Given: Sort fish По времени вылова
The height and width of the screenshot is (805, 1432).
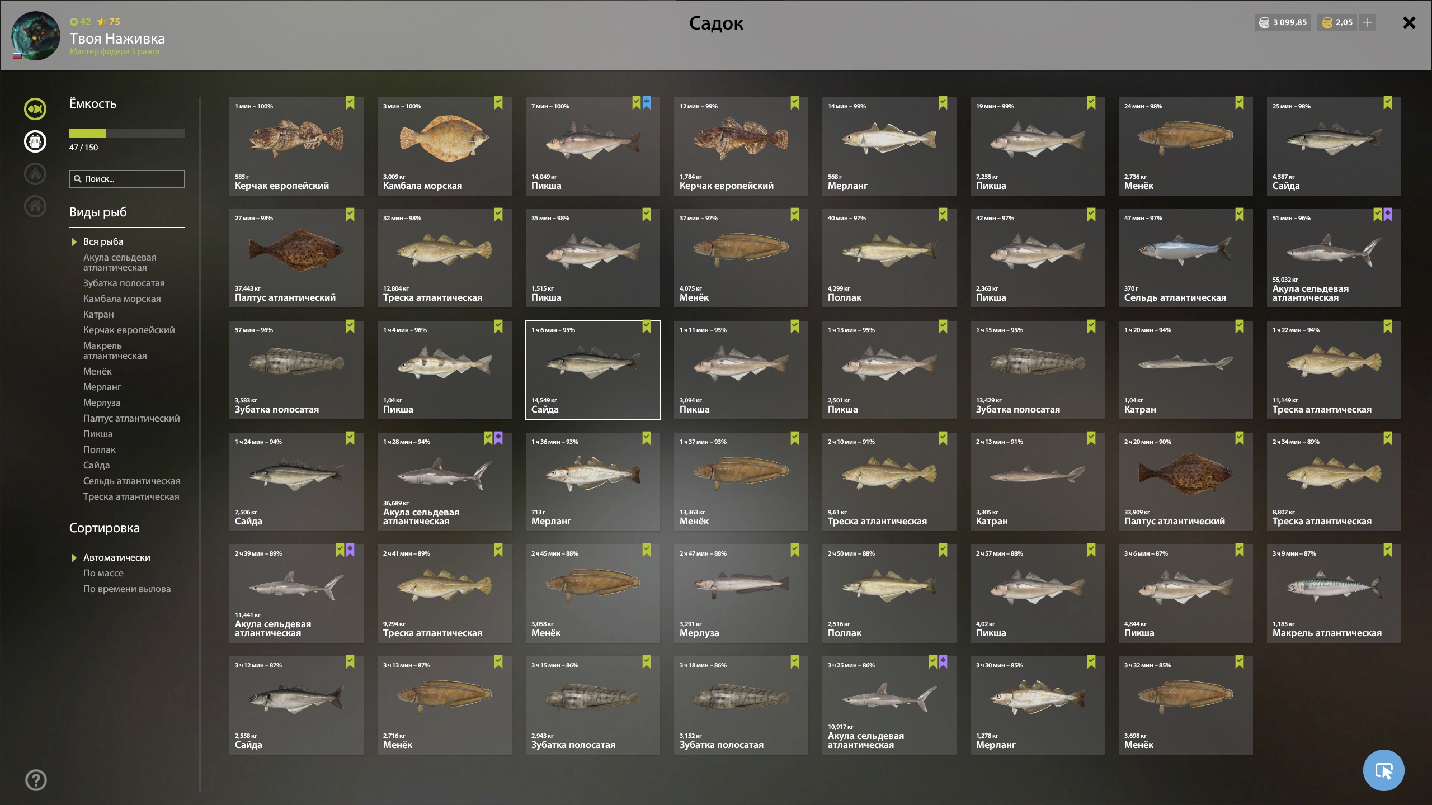Looking at the screenshot, I should coord(127,589).
